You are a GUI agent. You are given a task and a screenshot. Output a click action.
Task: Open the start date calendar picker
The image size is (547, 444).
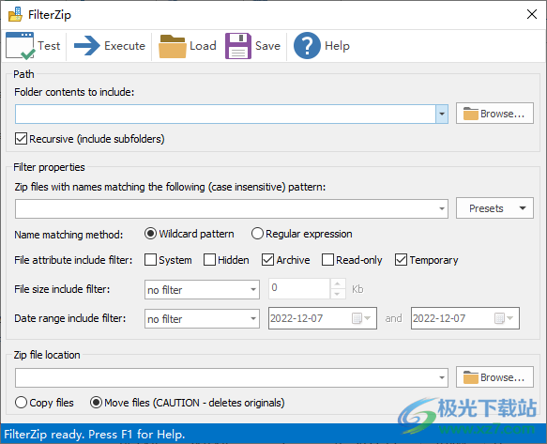[x=361, y=318]
